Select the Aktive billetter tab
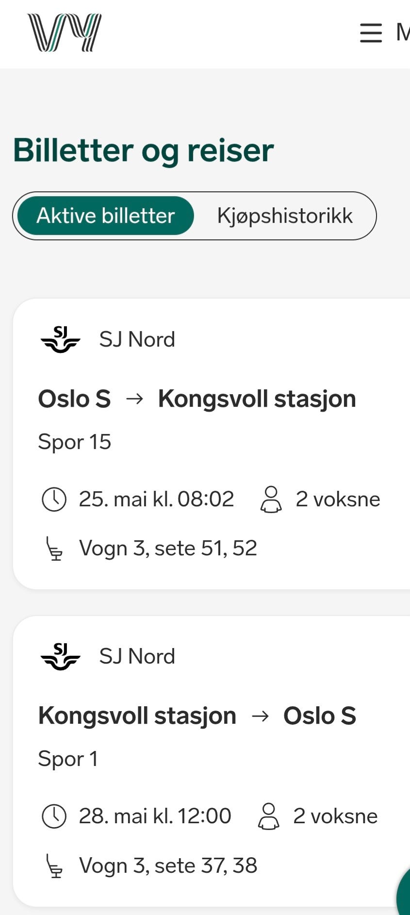 click(106, 216)
